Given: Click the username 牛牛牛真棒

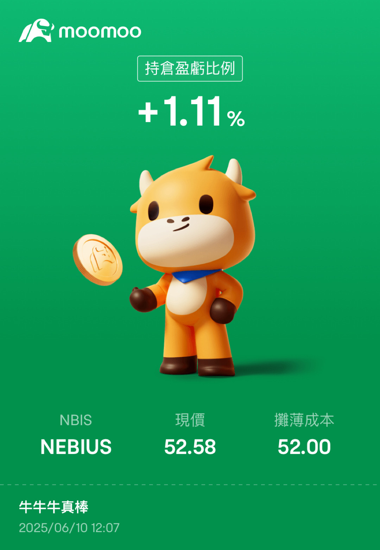Looking at the screenshot, I should (53, 507).
